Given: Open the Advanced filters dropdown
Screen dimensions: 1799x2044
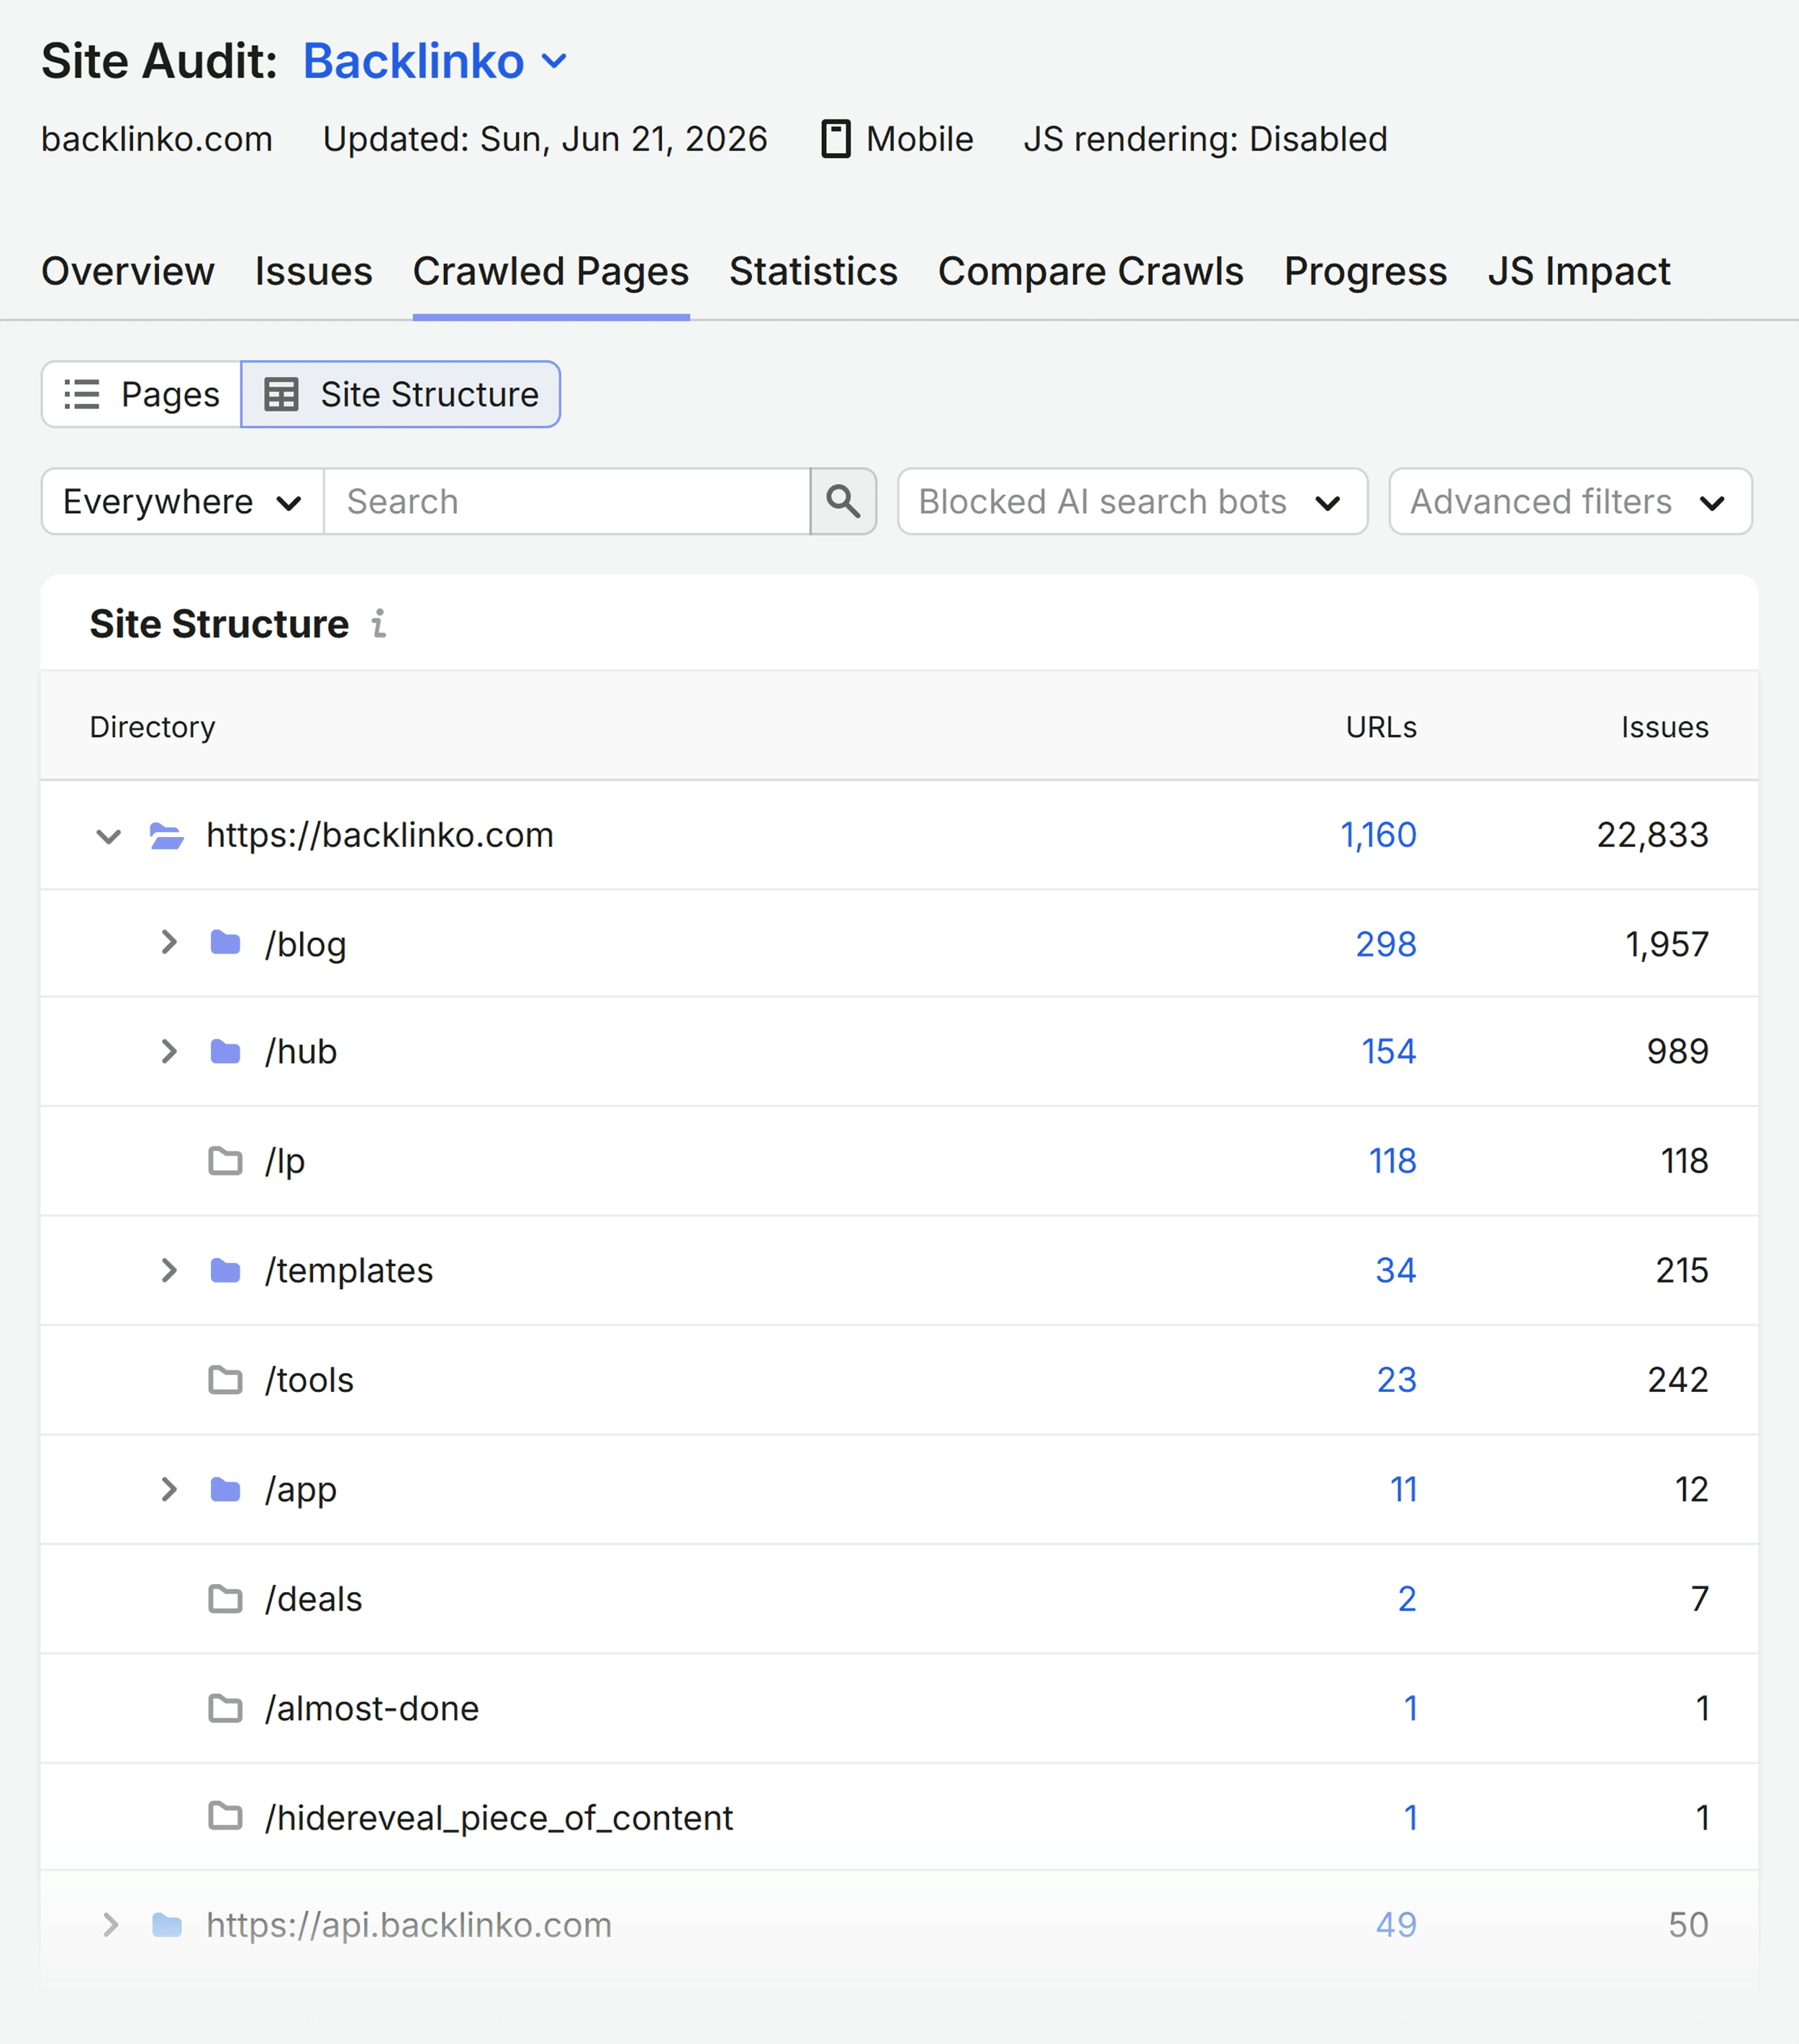Looking at the screenshot, I should [1570, 502].
